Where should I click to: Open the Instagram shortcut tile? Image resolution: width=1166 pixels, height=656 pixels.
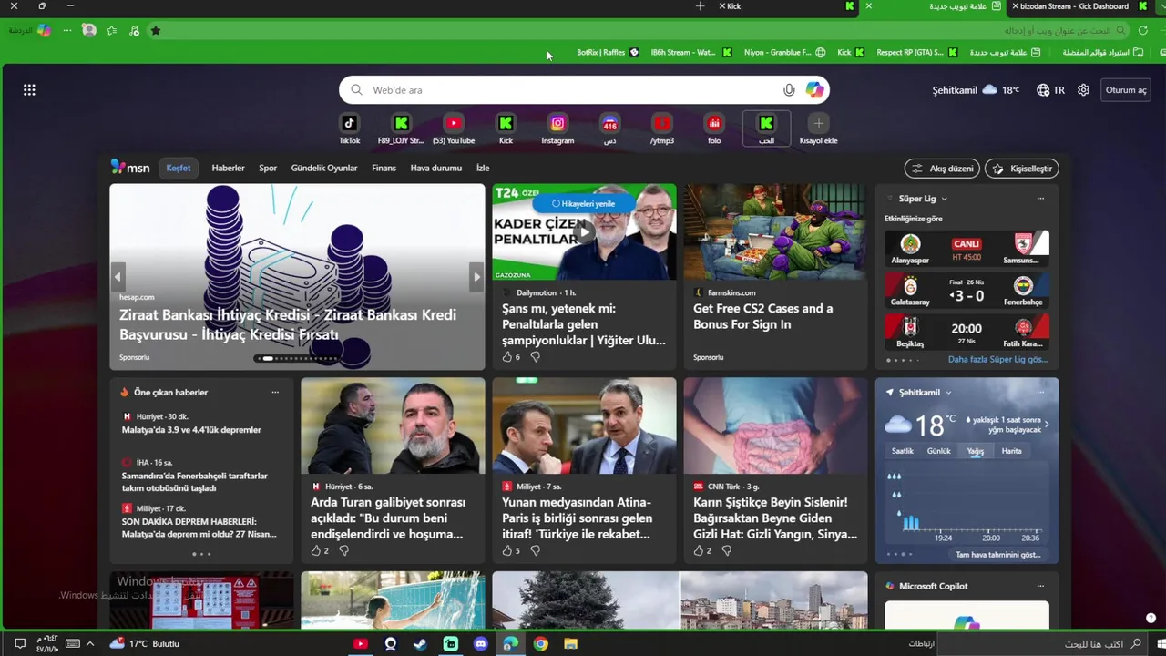557,128
